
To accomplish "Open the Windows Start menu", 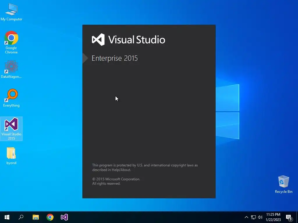I will [x=7, y=217].
